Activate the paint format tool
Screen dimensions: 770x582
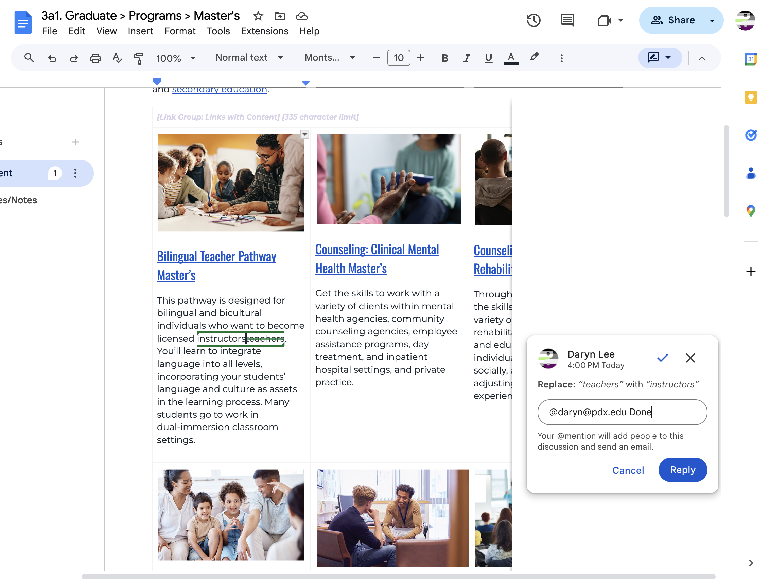point(139,58)
